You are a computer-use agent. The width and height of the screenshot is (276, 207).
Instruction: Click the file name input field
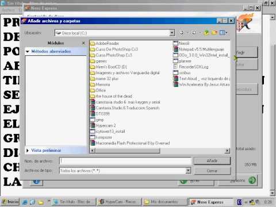pos(125,161)
